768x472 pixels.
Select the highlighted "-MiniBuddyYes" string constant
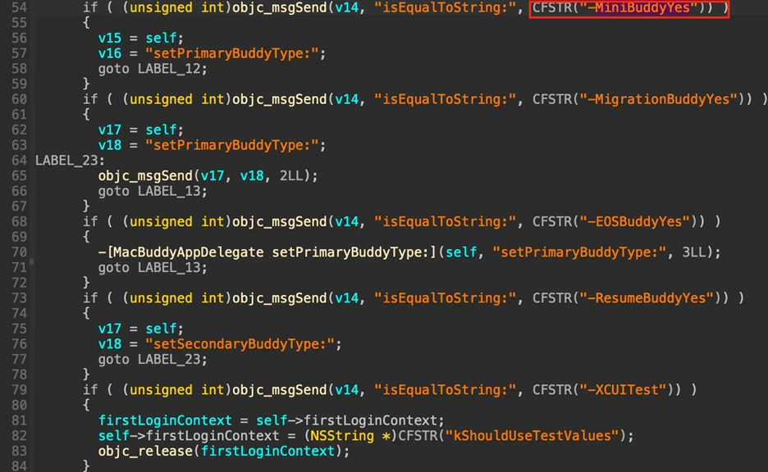629,8
